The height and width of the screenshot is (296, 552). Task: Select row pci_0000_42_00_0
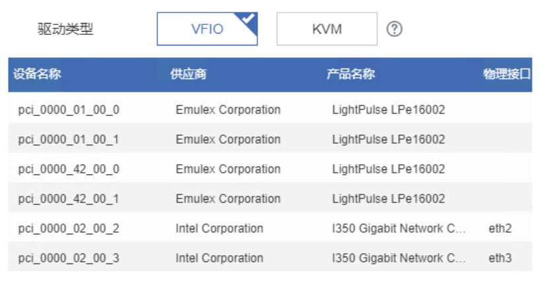pos(69,169)
